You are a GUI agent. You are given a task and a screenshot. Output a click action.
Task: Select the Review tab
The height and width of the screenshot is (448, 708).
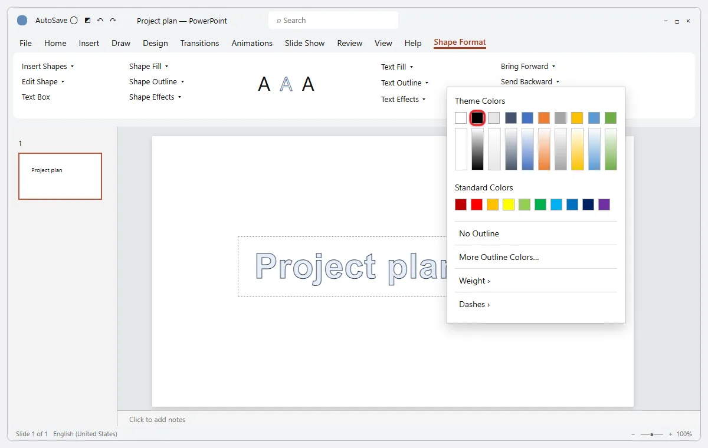pos(350,43)
